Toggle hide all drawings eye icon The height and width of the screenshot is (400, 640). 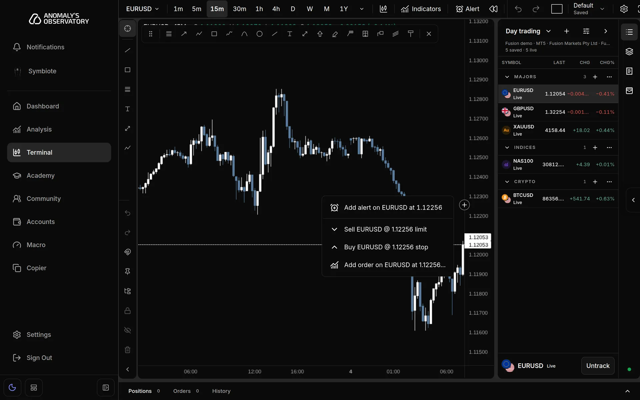(127, 330)
